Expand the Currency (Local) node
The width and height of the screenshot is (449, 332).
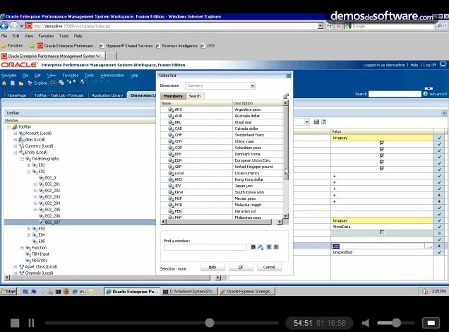point(15,146)
